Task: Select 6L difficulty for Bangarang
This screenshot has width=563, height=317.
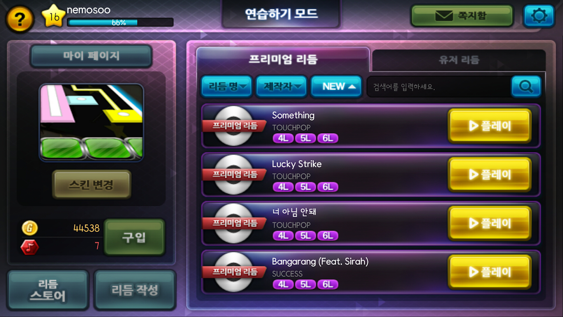Action: pos(327,284)
